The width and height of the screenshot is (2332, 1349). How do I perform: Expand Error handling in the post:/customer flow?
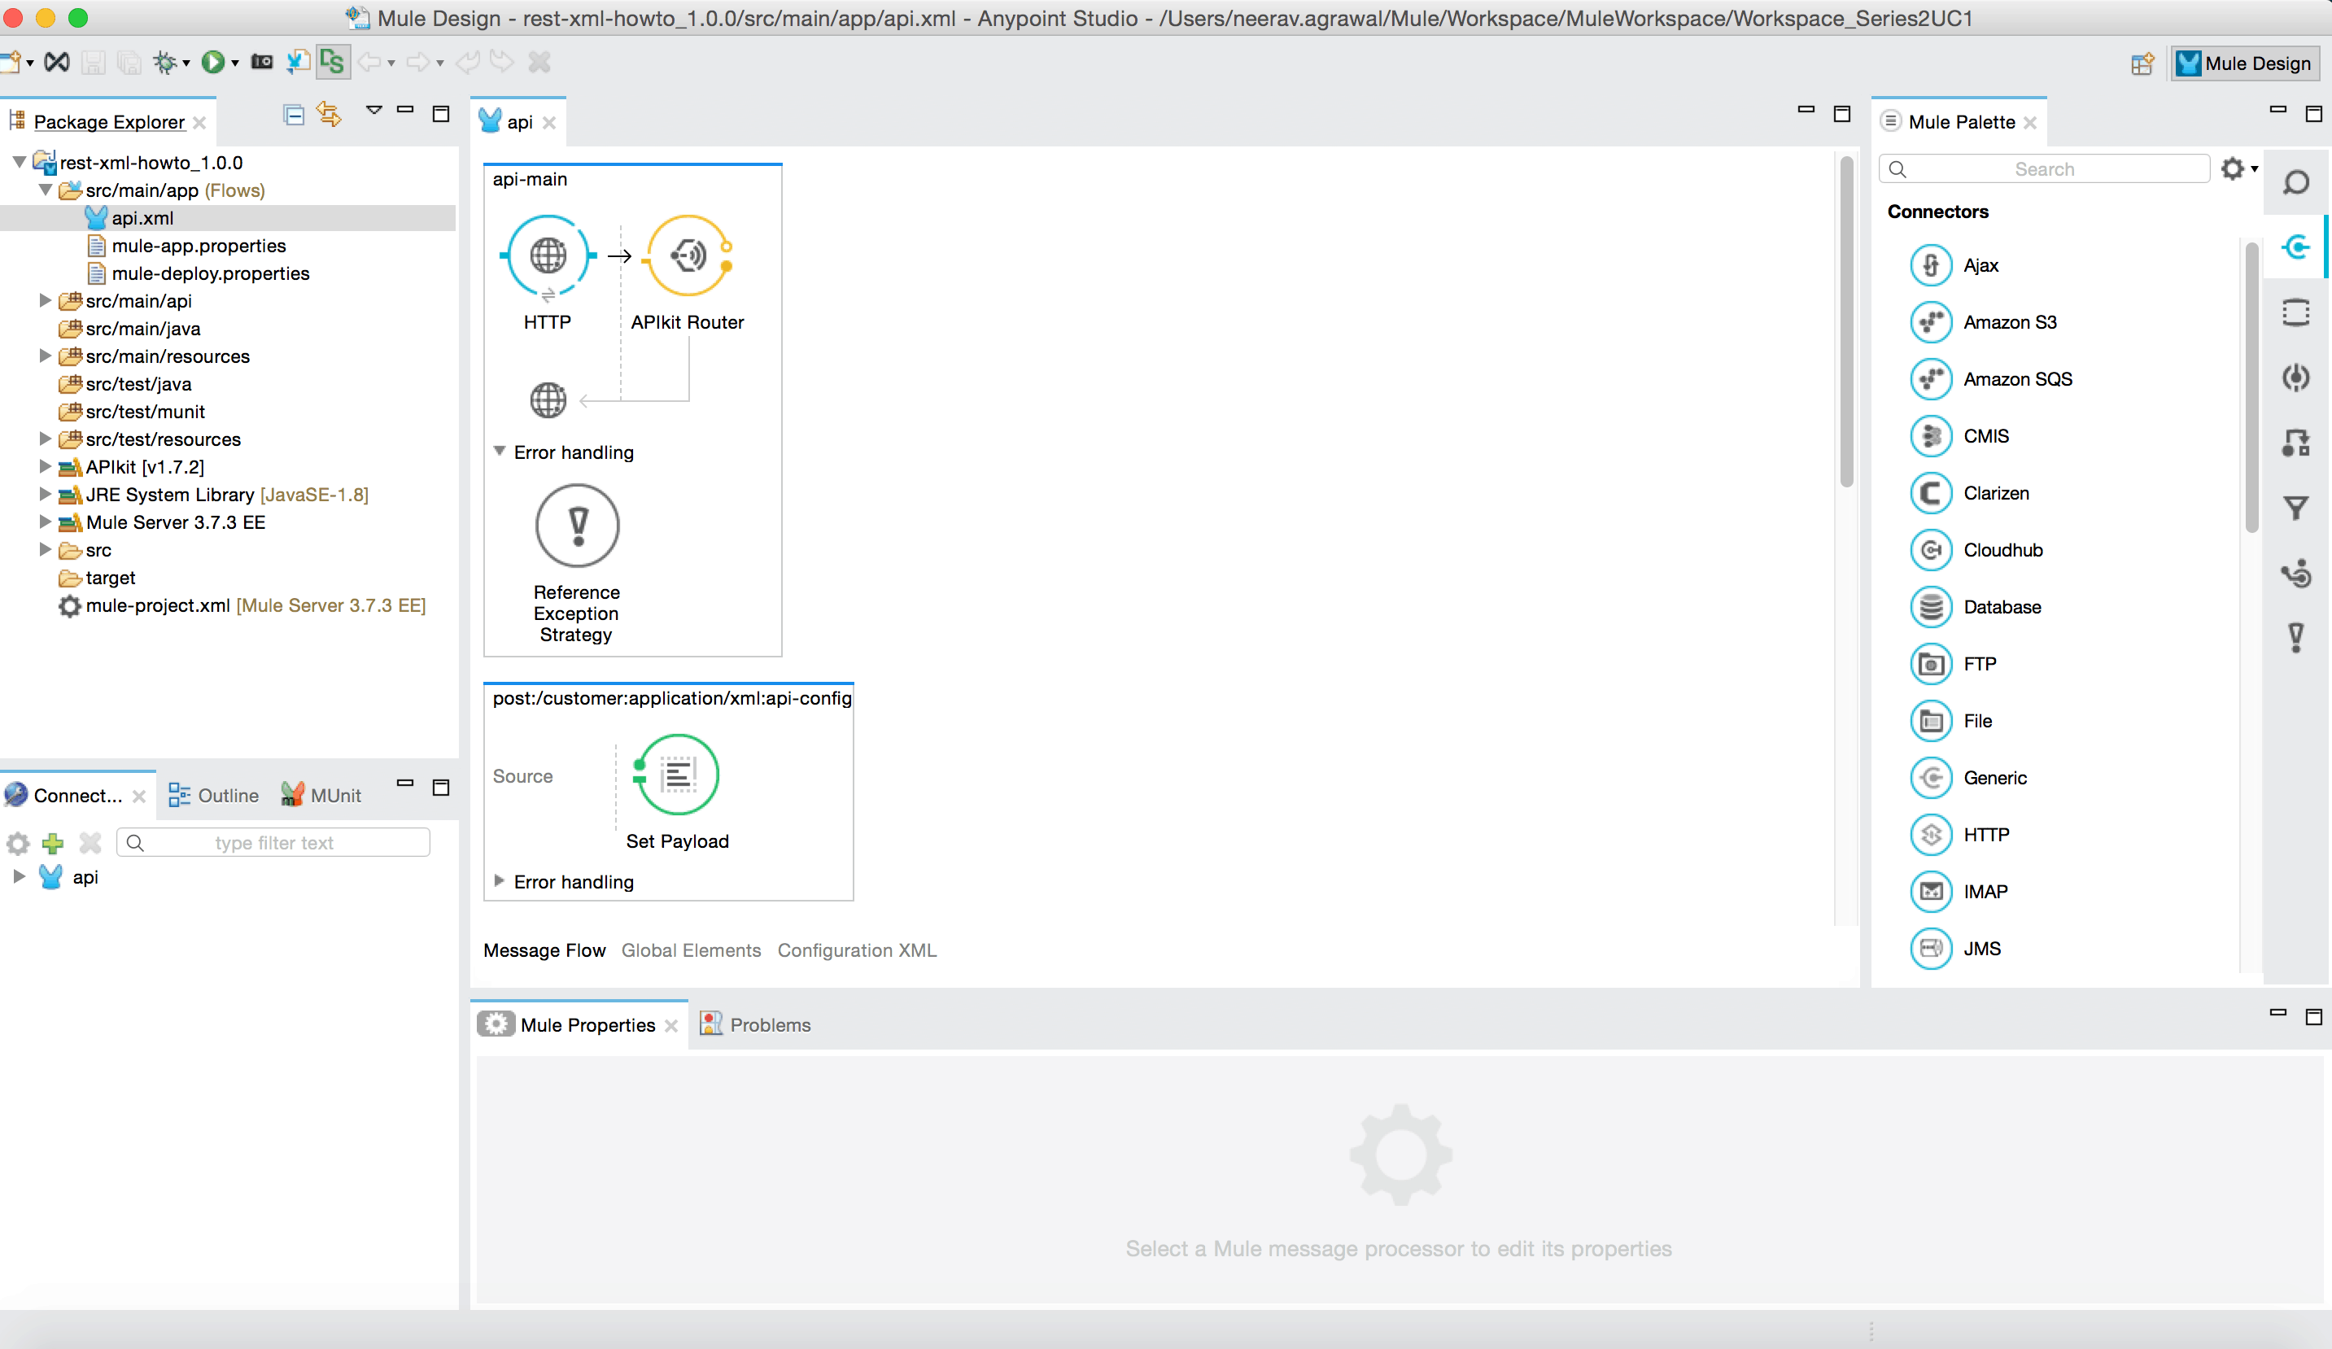pos(500,882)
